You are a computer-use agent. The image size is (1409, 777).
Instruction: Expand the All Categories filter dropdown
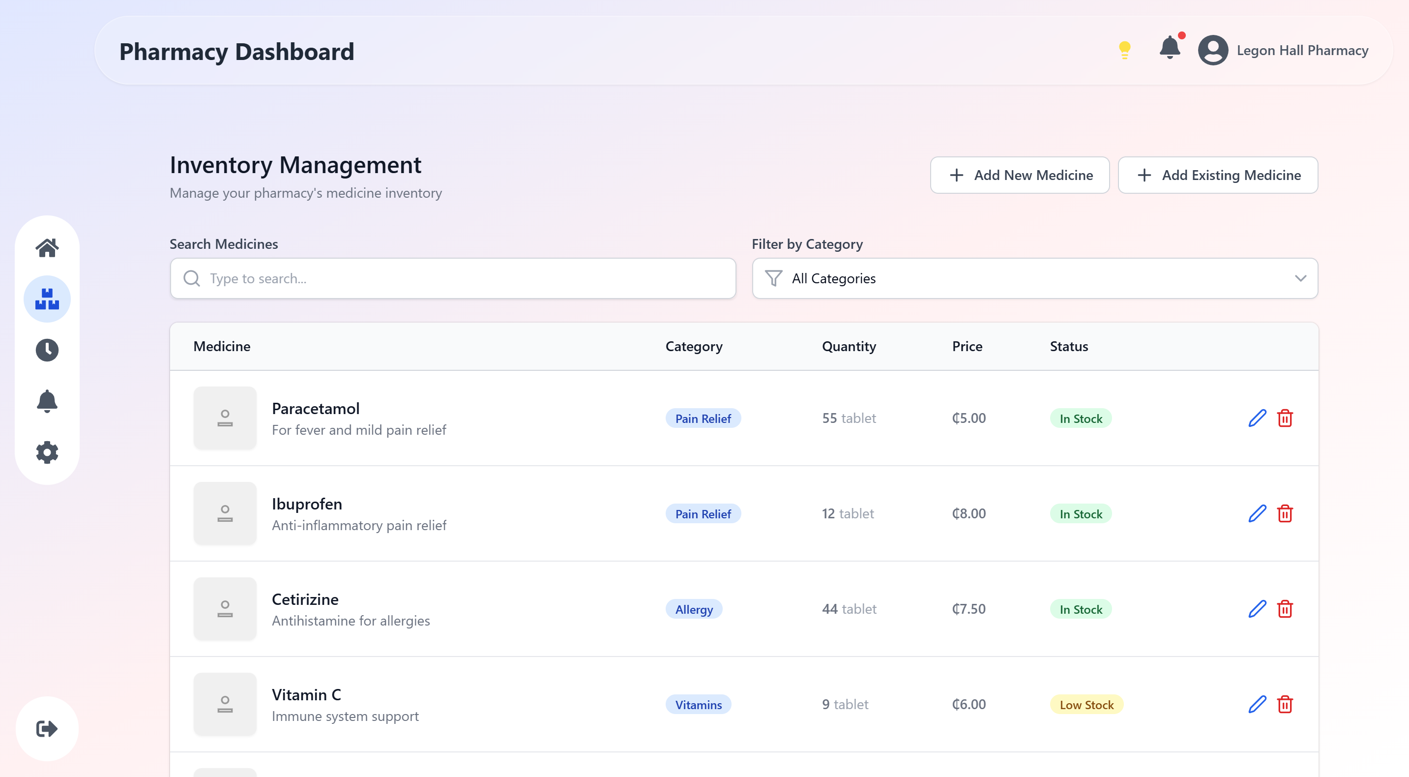click(x=1034, y=278)
